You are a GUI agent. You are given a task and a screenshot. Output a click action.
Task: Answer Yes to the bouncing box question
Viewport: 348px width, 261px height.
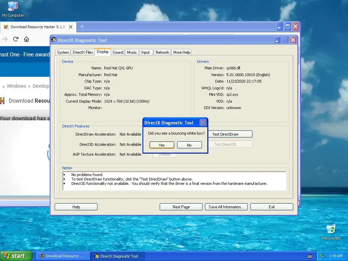point(162,145)
